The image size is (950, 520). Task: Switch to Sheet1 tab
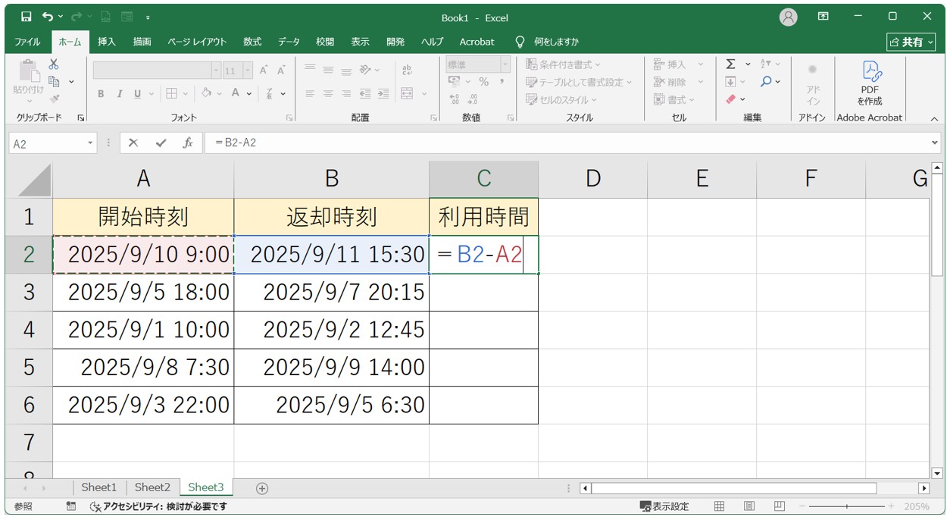coord(99,487)
